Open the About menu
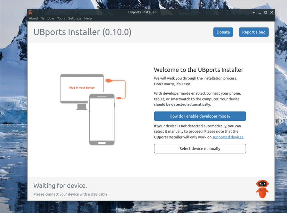 [33, 18]
